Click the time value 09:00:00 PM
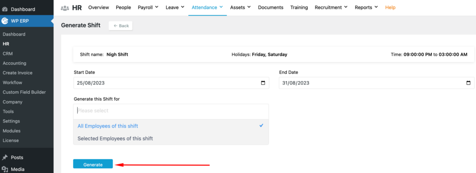This screenshot has height=173, width=476. (418, 55)
